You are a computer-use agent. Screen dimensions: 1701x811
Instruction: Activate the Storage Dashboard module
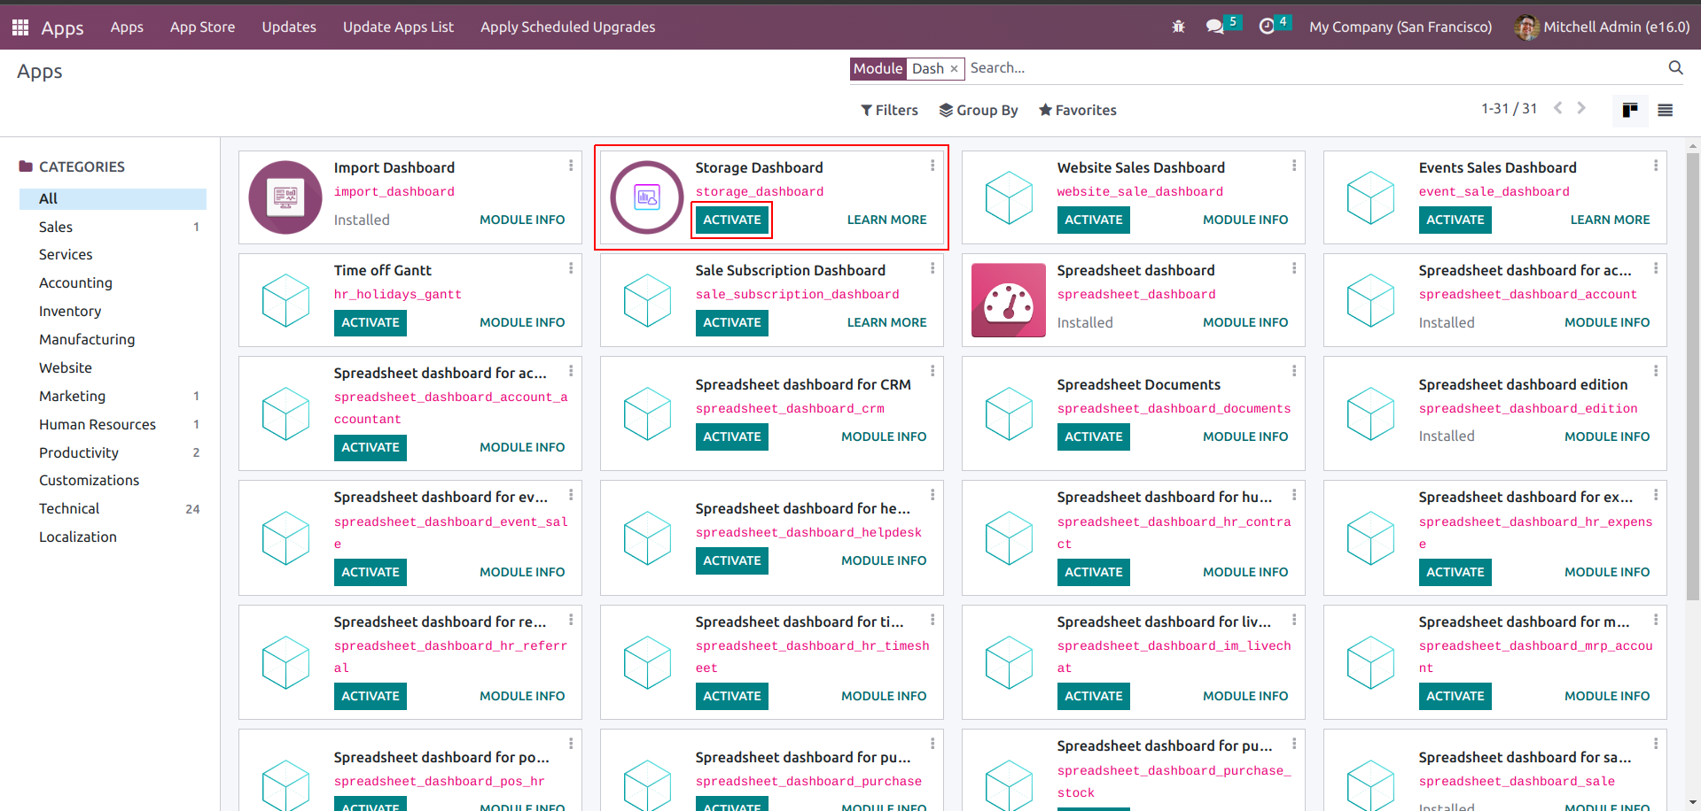coord(731,220)
